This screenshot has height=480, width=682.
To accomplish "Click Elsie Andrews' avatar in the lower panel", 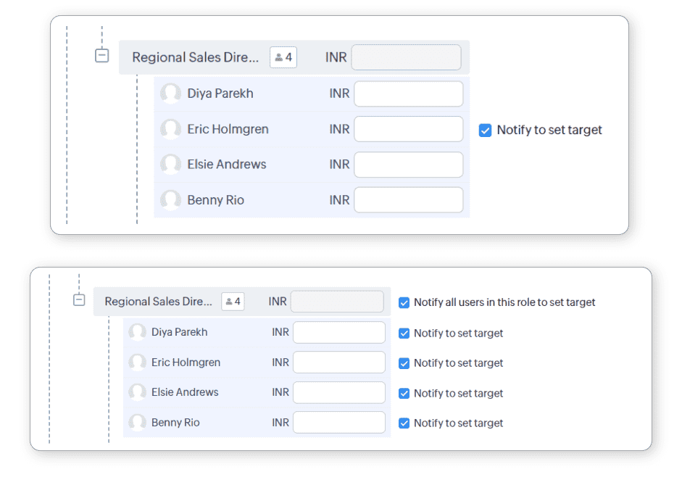I will click(x=137, y=392).
